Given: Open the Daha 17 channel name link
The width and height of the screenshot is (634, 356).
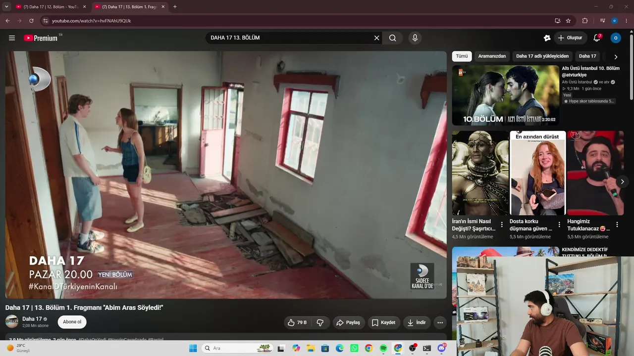Looking at the screenshot, I should pos(32,319).
